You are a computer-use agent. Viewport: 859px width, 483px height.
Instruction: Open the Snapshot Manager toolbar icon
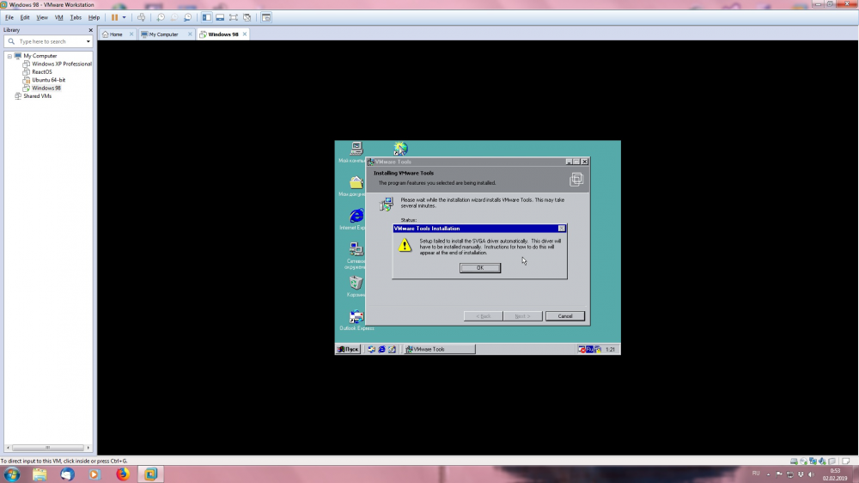tap(188, 17)
